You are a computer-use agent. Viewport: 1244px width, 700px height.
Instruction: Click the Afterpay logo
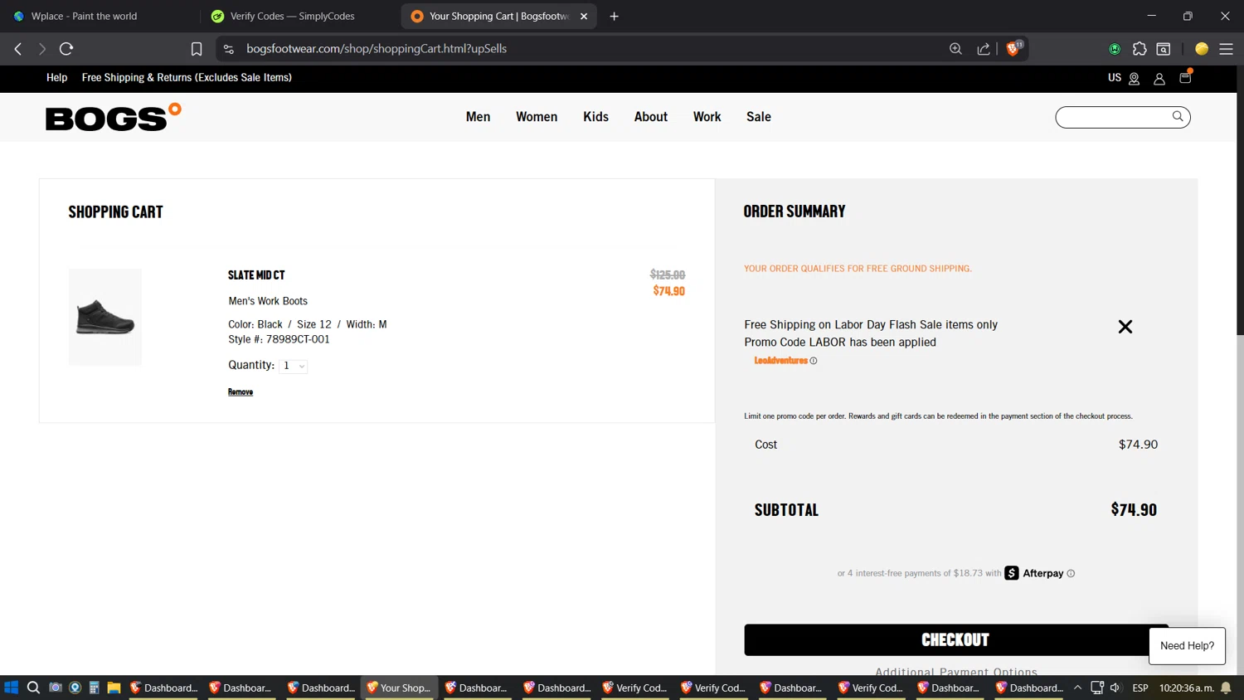tap(1034, 573)
